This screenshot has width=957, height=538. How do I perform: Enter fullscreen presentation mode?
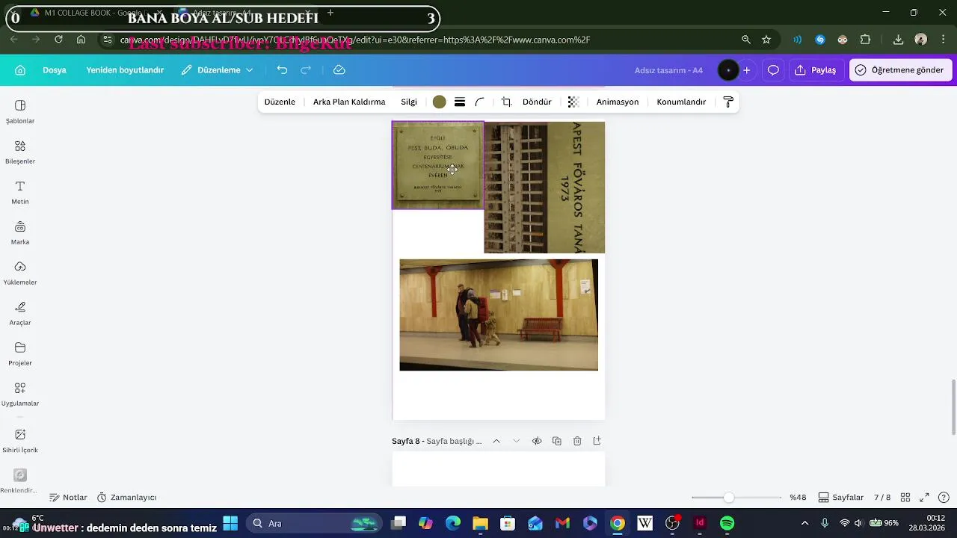tap(924, 498)
